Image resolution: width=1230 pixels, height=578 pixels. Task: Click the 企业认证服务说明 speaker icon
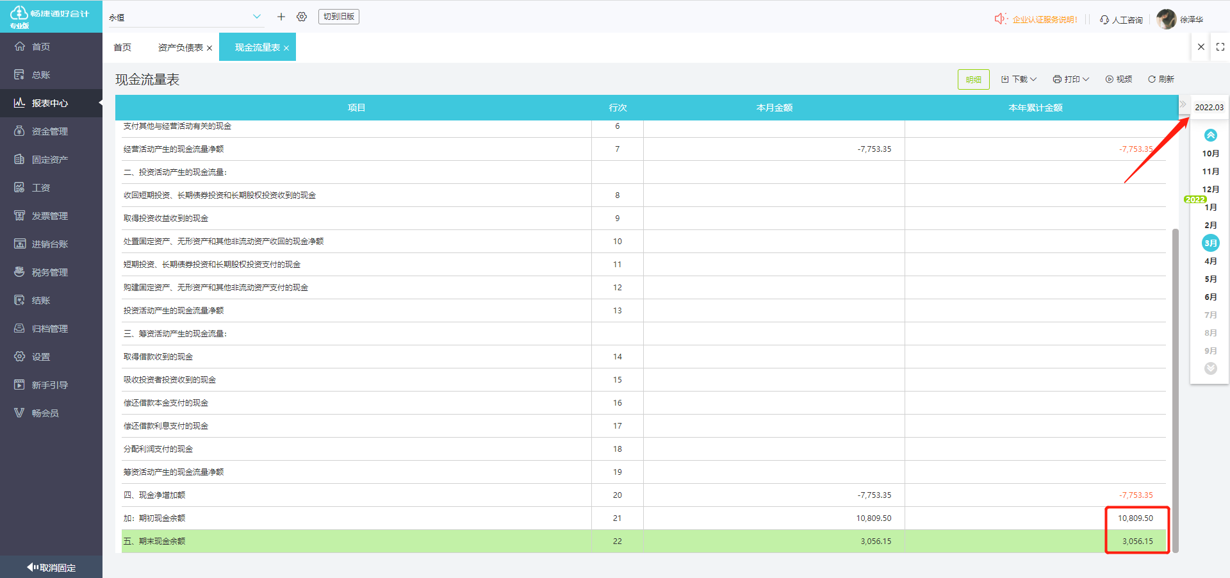pyautogui.click(x=1000, y=19)
